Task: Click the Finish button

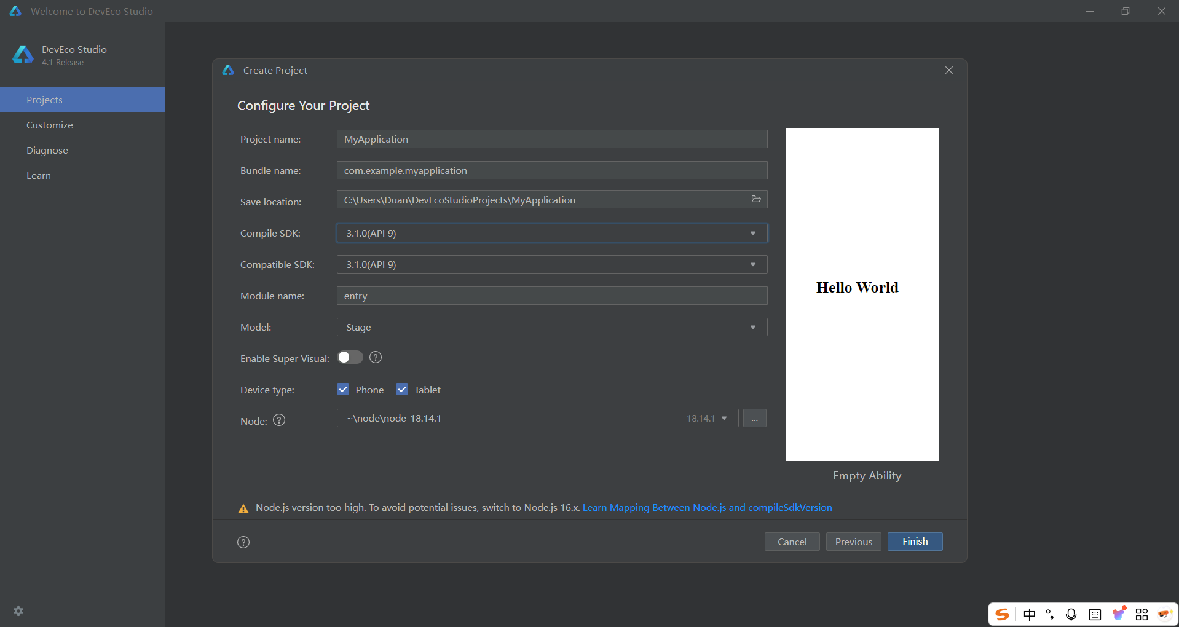Action: pos(915,542)
